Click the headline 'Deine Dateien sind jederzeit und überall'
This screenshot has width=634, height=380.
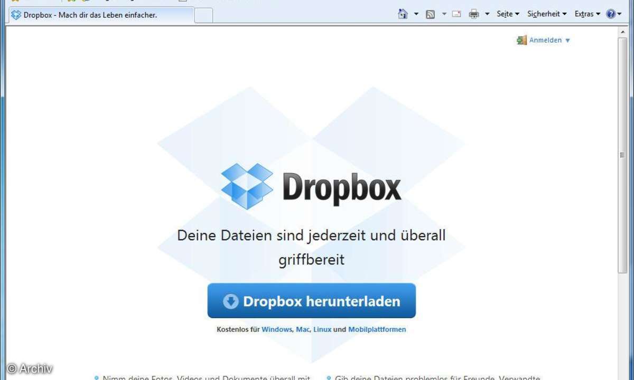[x=311, y=235]
